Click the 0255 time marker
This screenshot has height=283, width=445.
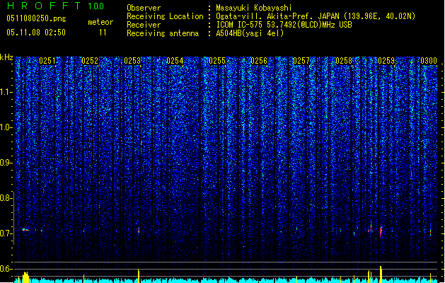tap(217, 61)
